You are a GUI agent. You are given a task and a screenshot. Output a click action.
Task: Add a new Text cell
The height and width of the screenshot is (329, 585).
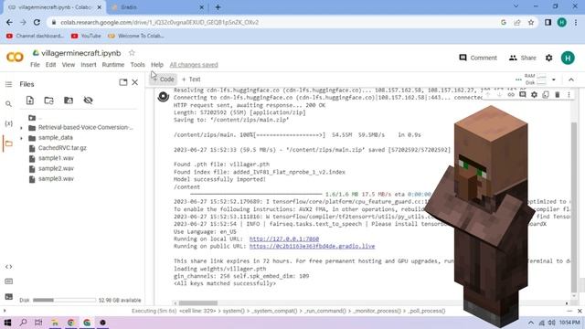point(191,80)
